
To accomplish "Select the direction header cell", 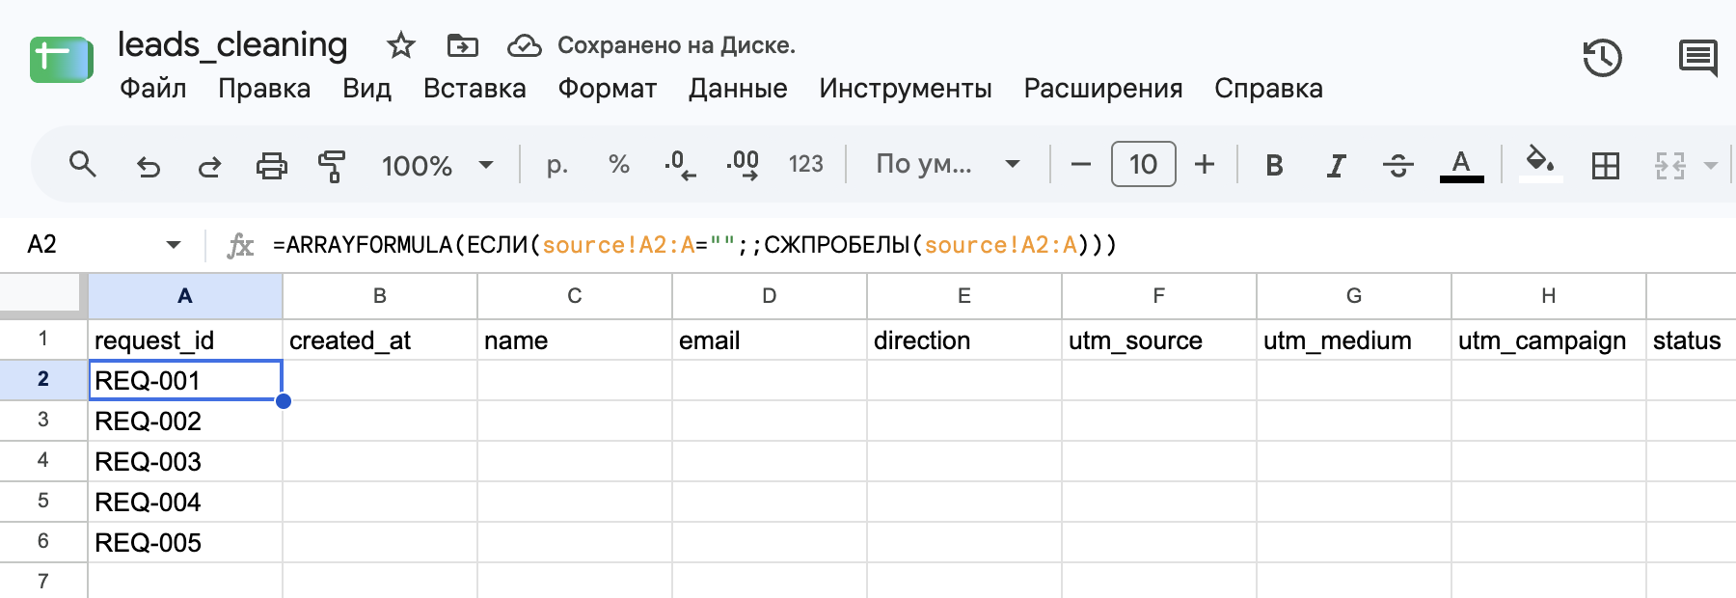I will (964, 340).
